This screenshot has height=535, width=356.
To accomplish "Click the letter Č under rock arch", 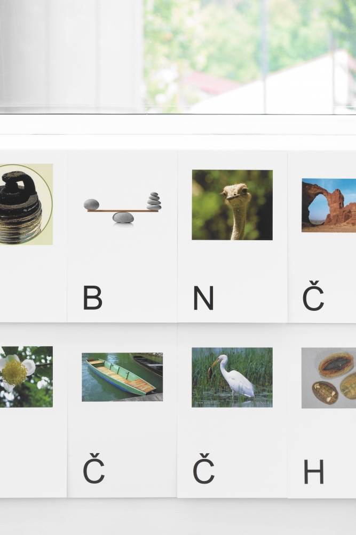I will [313, 295].
